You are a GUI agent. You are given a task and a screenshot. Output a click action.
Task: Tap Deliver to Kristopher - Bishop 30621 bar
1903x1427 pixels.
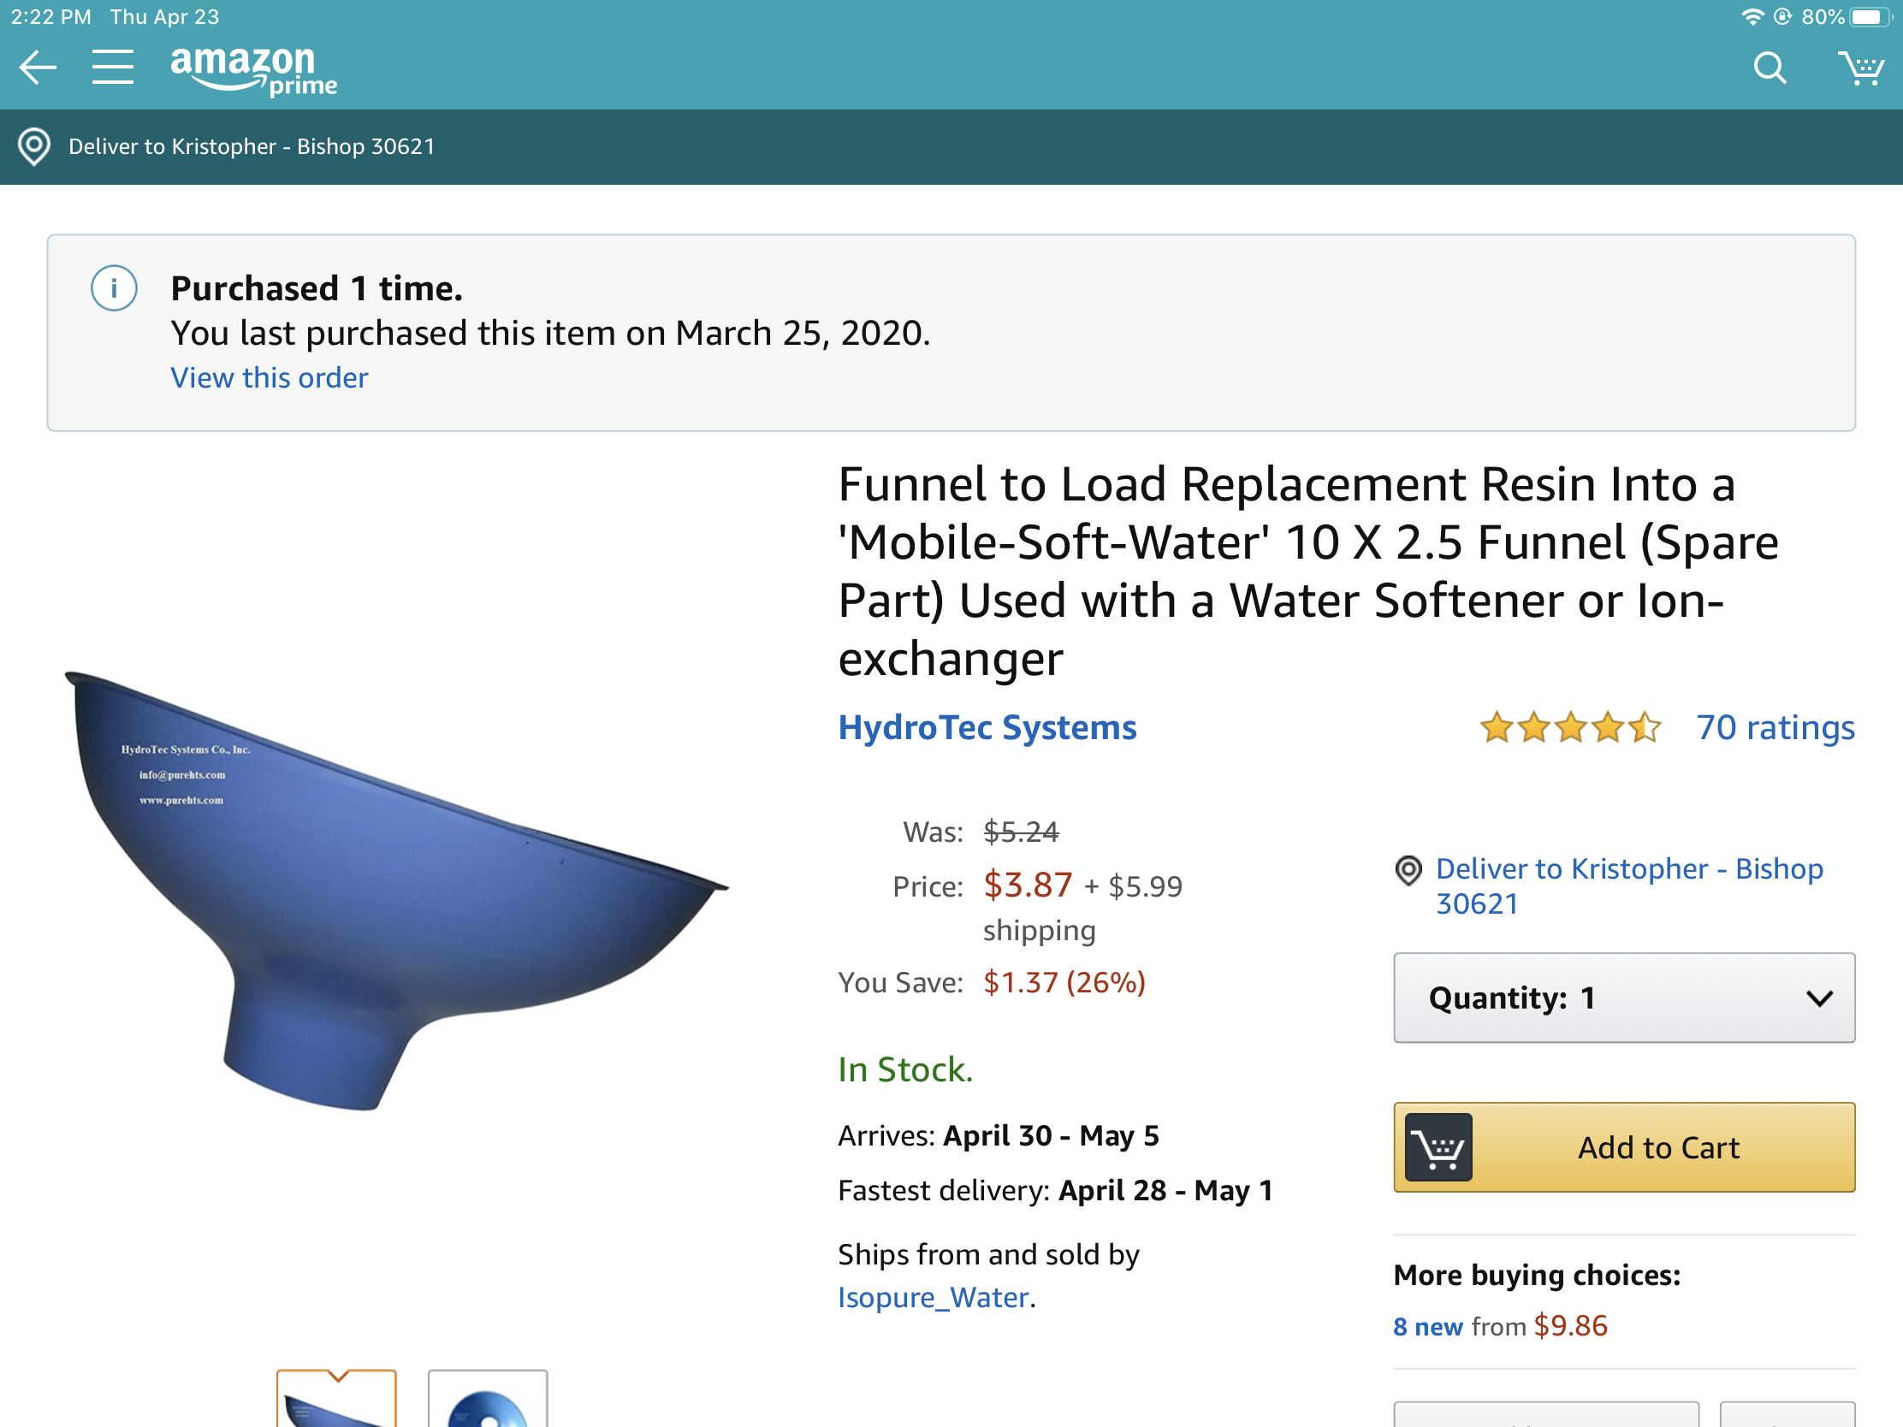951,146
